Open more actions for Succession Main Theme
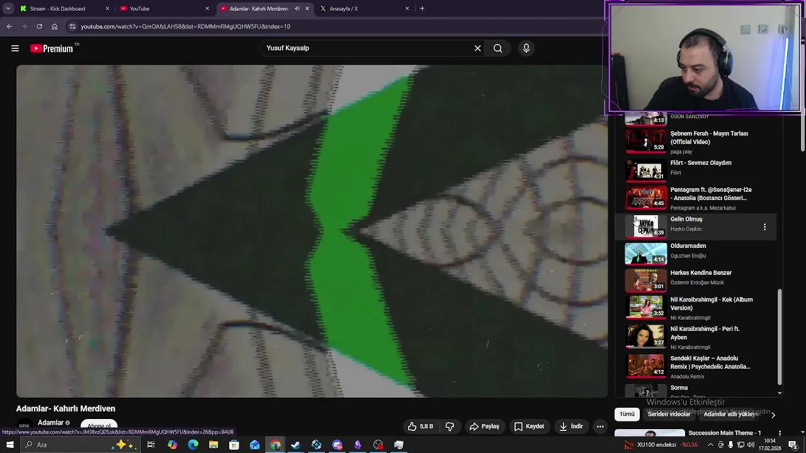Image resolution: width=806 pixels, height=453 pixels. (780, 433)
